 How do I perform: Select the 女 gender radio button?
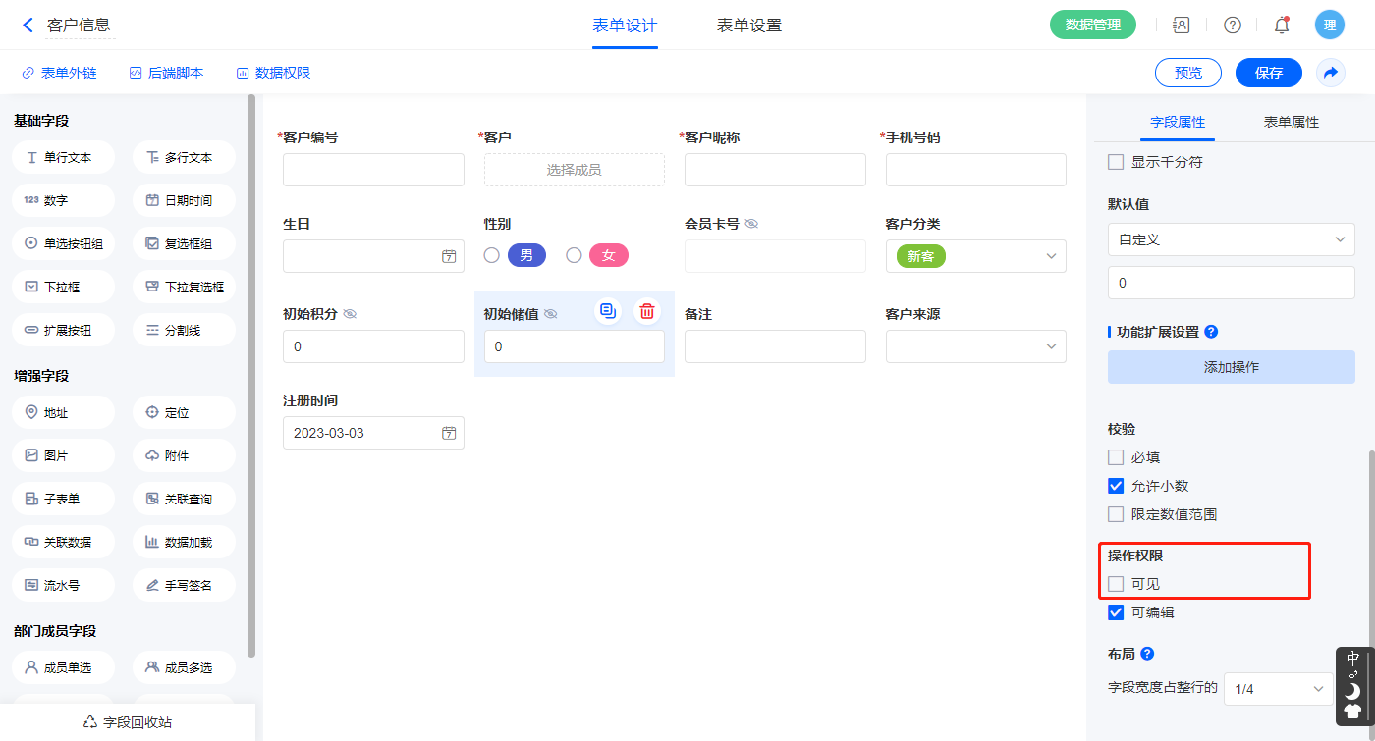[575, 255]
